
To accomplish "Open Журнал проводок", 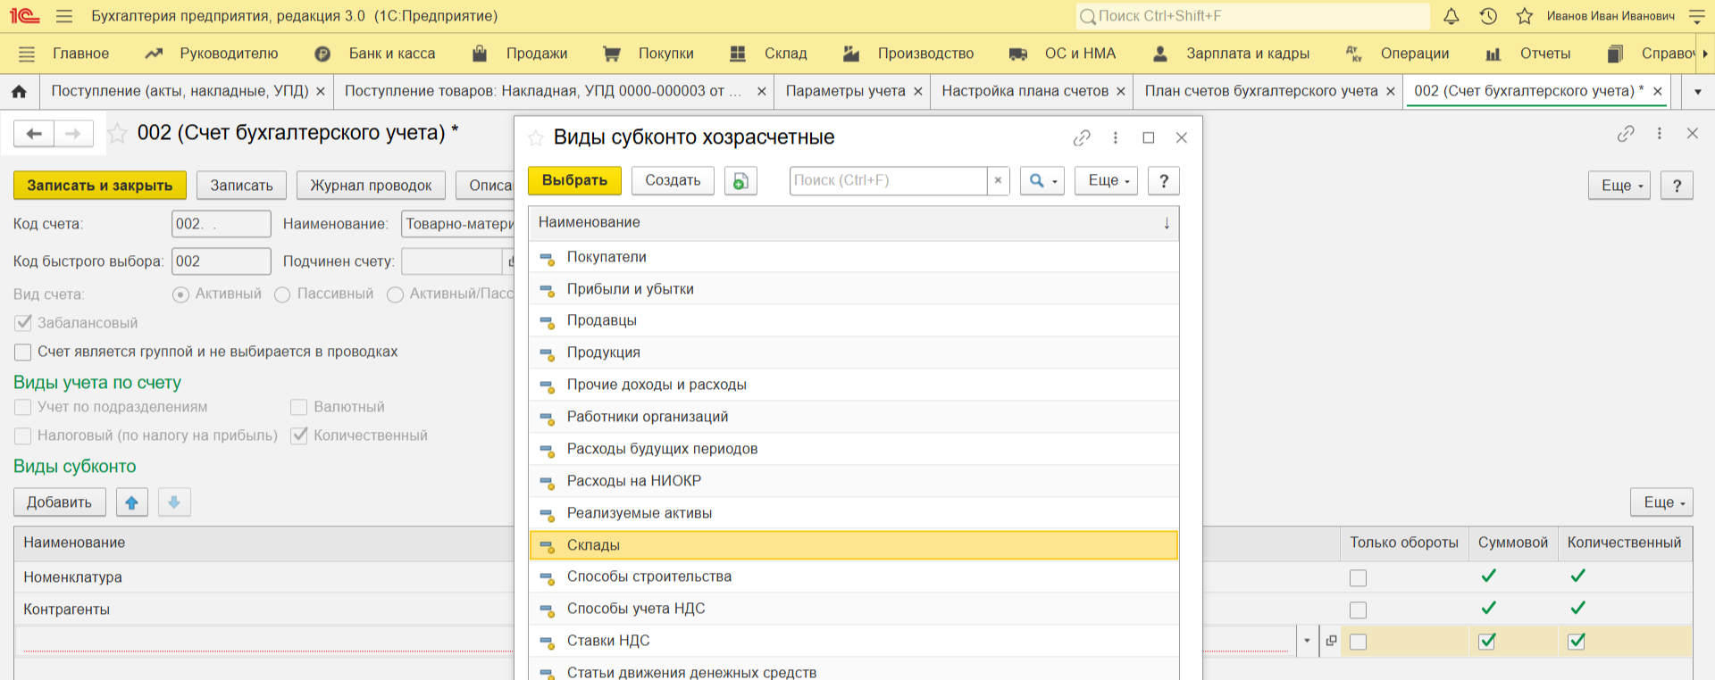I will [371, 186].
